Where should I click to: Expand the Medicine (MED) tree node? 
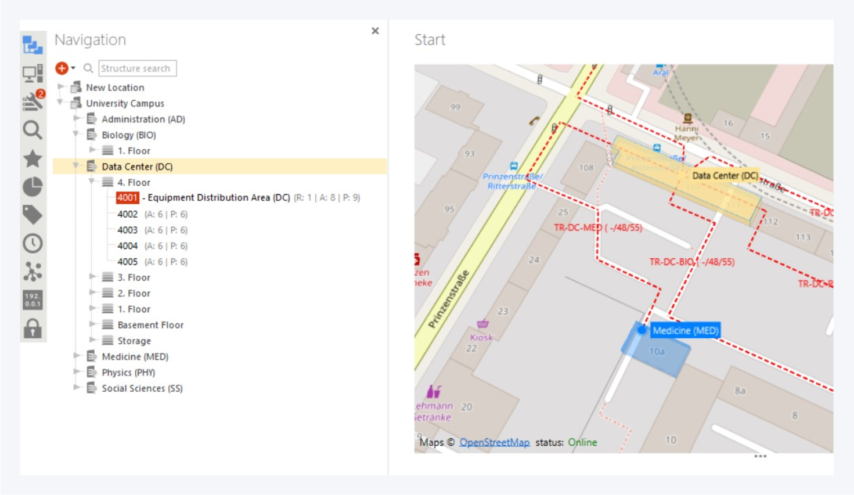pos(76,356)
